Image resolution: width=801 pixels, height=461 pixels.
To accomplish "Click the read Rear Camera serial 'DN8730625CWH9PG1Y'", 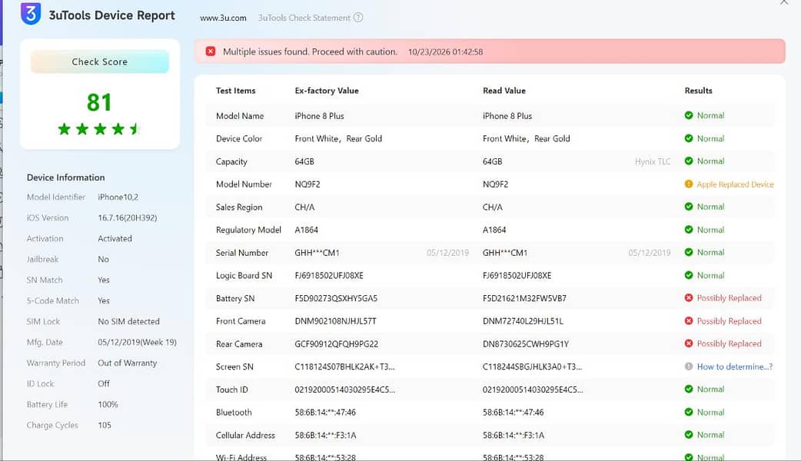I will click(526, 344).
